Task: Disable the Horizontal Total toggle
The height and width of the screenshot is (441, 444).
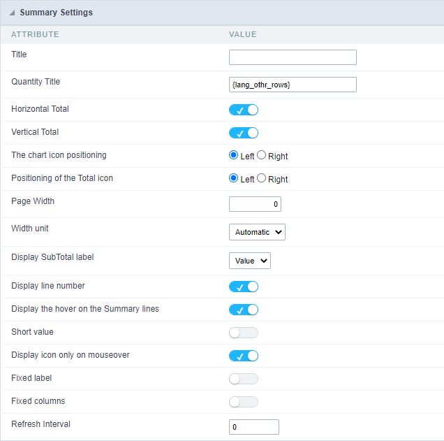Action: click(x=244, y=110)
